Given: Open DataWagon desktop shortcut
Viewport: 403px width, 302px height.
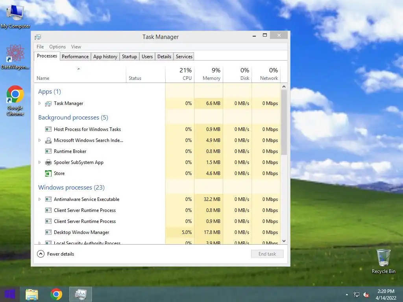Looking at the screenshot, I should (15, 57).
